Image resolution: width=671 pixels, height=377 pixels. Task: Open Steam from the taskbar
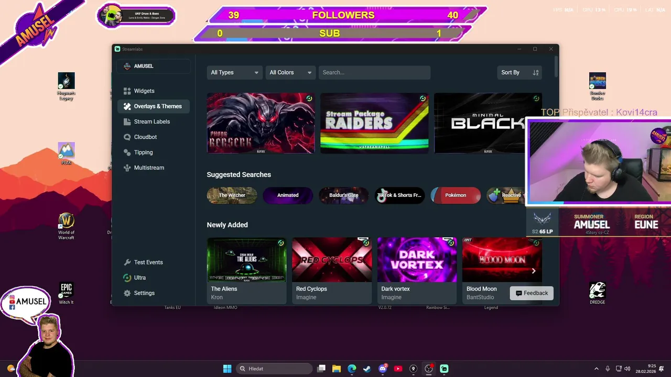click(x=367, y=369)
